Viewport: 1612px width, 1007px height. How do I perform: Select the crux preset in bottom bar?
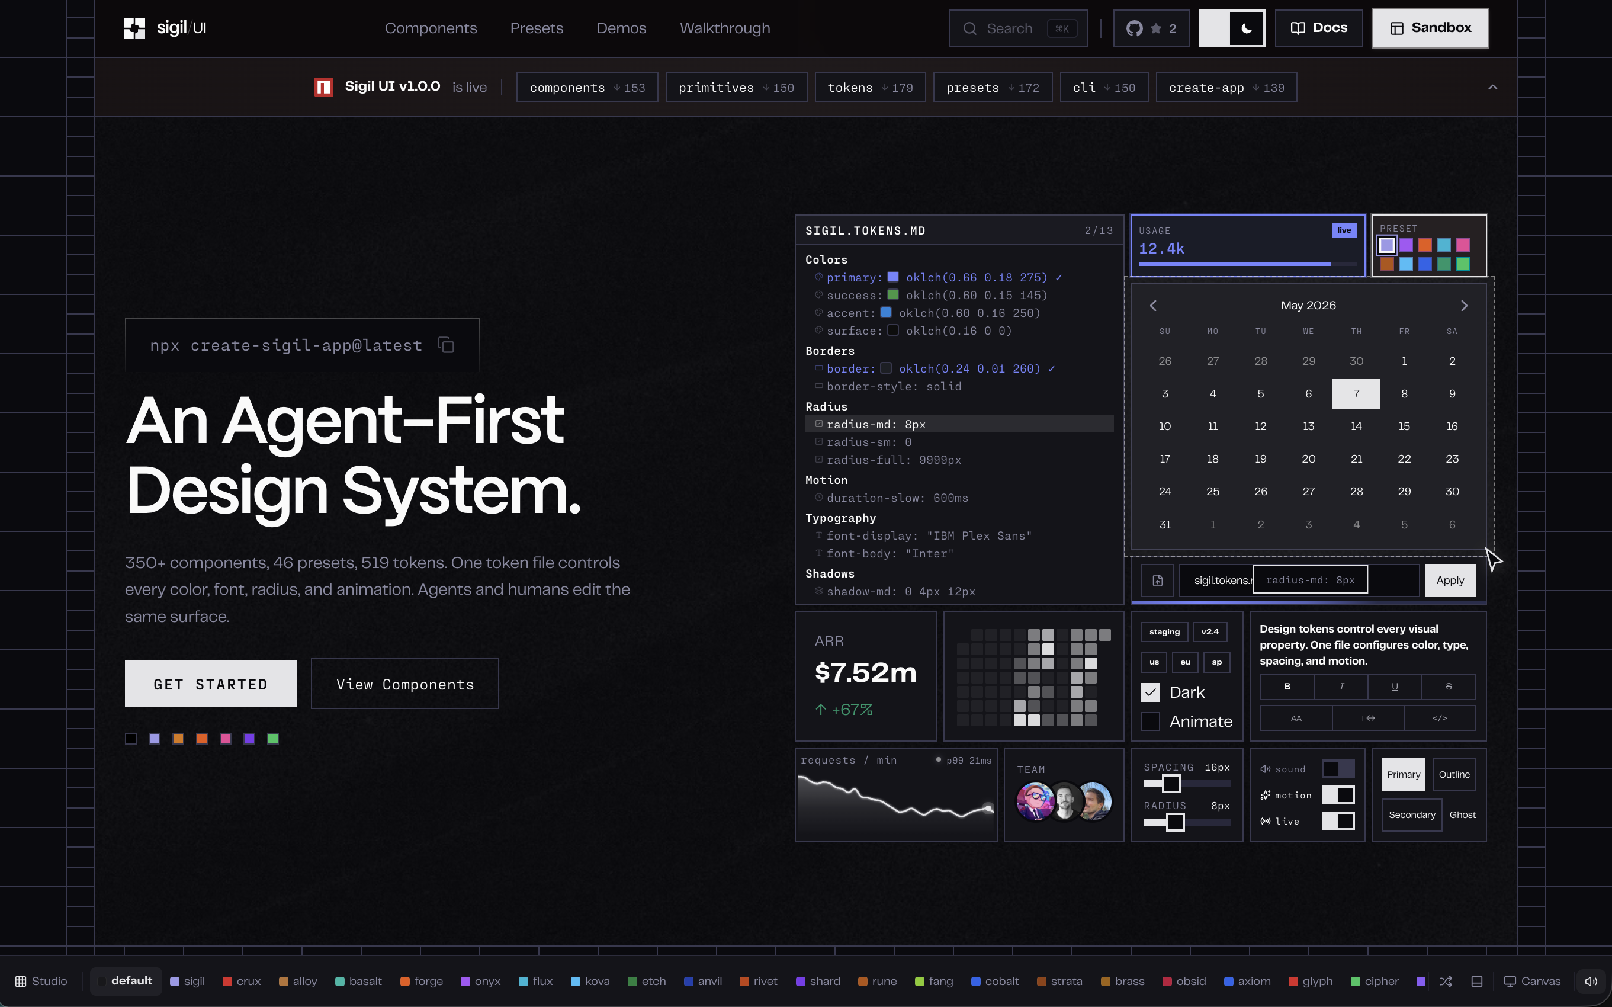(242, 981)
